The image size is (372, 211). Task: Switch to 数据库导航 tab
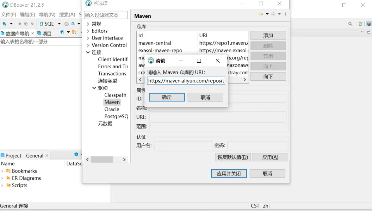point(15,34)
